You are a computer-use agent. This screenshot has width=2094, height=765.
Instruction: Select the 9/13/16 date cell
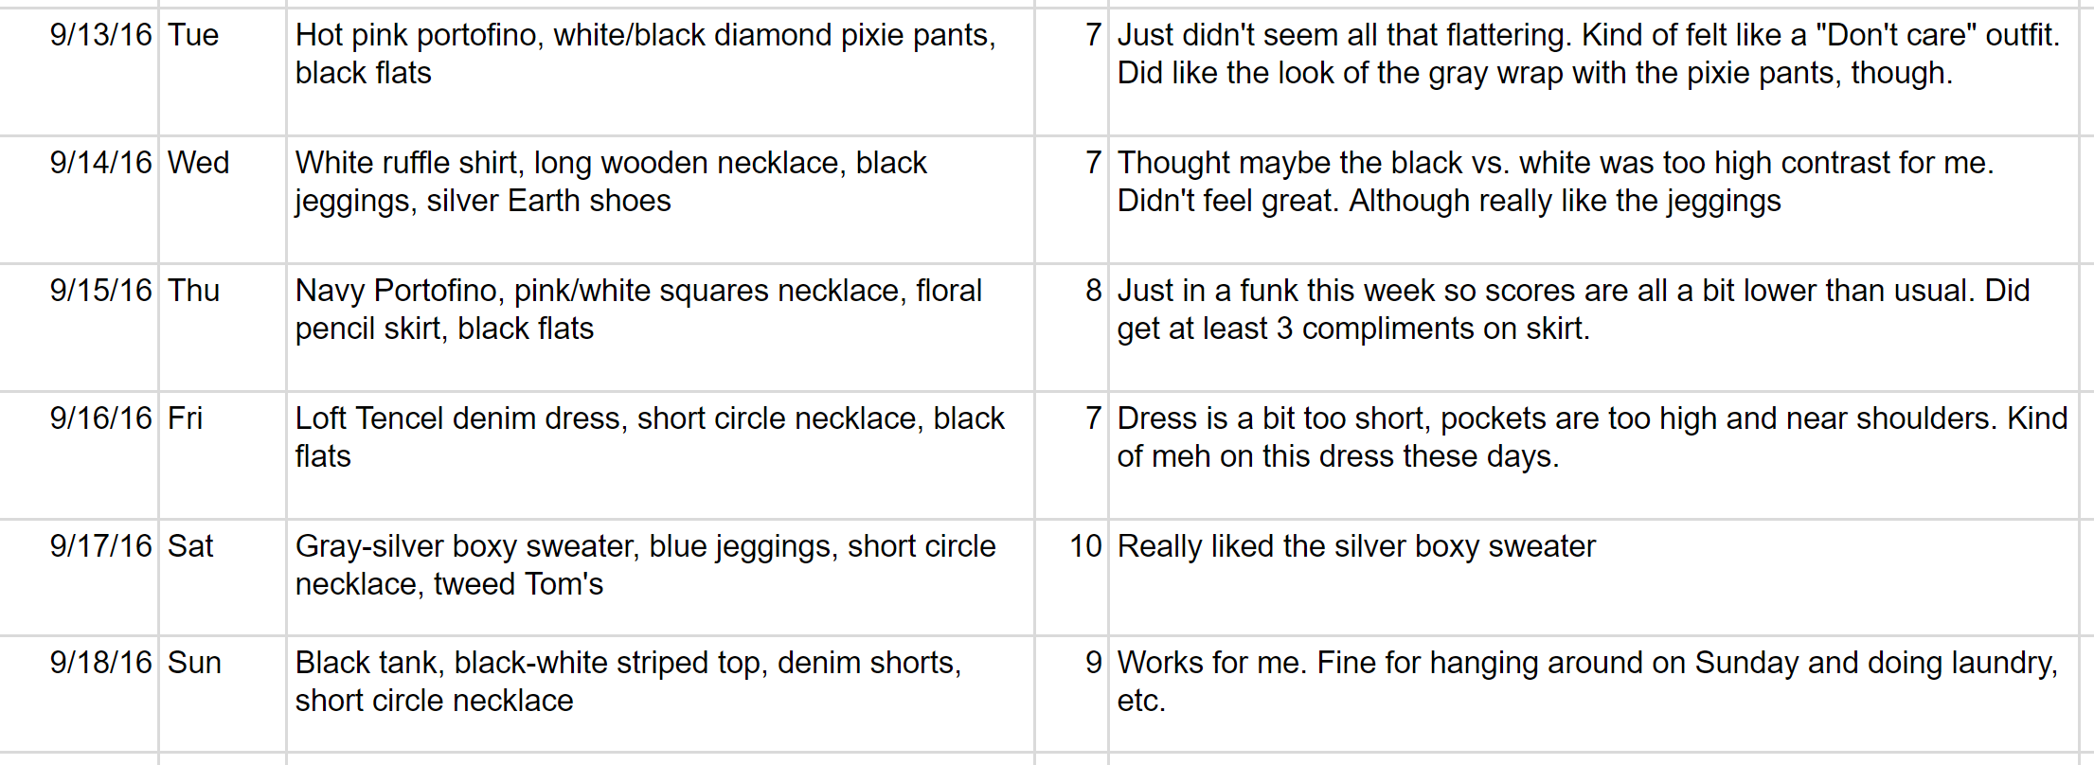[x=79, y=72]
